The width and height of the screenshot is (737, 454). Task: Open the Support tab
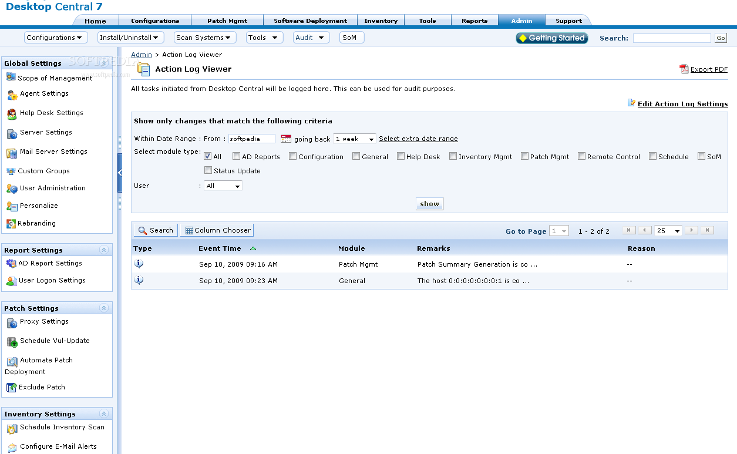(568, 21)
